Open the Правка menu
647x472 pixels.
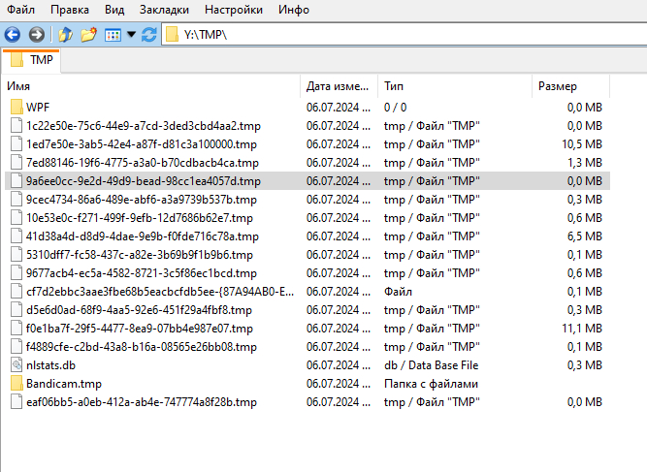coord(70,10)
